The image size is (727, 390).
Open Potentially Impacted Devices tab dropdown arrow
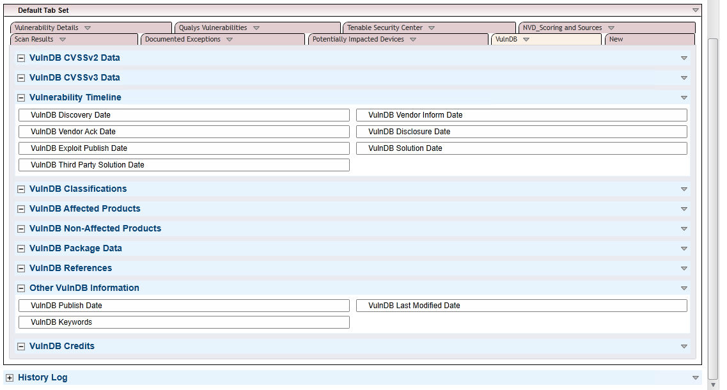coord(413,40)
